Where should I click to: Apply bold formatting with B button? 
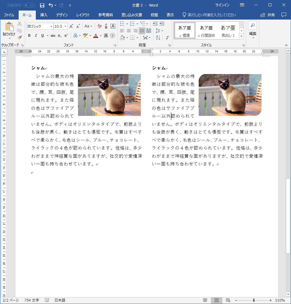tap(29, 36)
